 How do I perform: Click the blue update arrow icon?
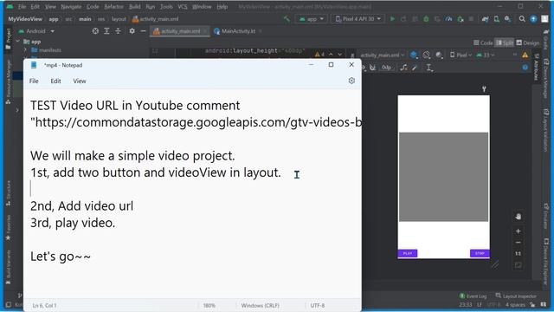pyautogui.click(x=533, y=19)
